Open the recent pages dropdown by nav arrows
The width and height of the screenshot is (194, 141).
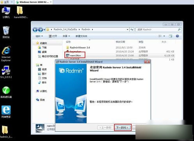click(44, 30)
